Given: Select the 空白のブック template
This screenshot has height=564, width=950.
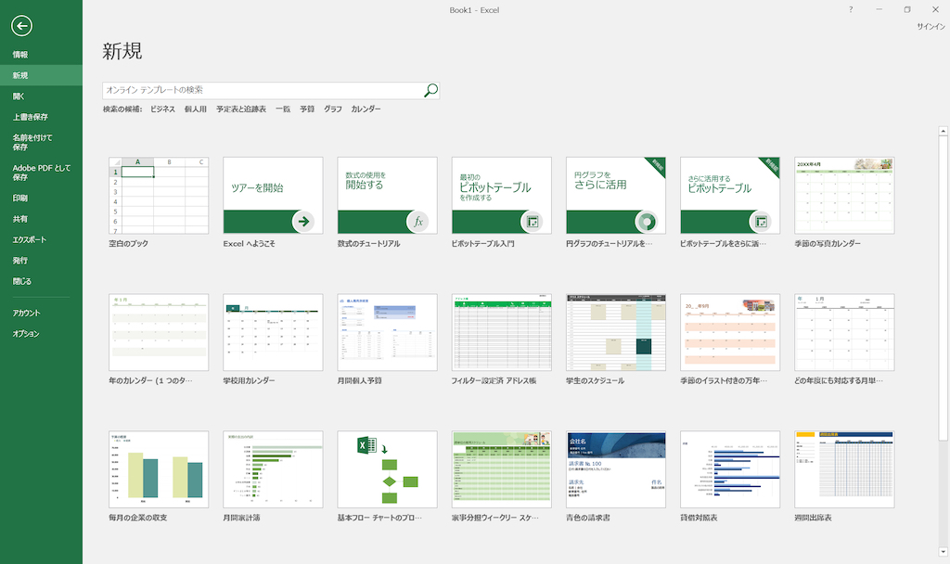Looking at the screenshot, I should tap(159, 202).
